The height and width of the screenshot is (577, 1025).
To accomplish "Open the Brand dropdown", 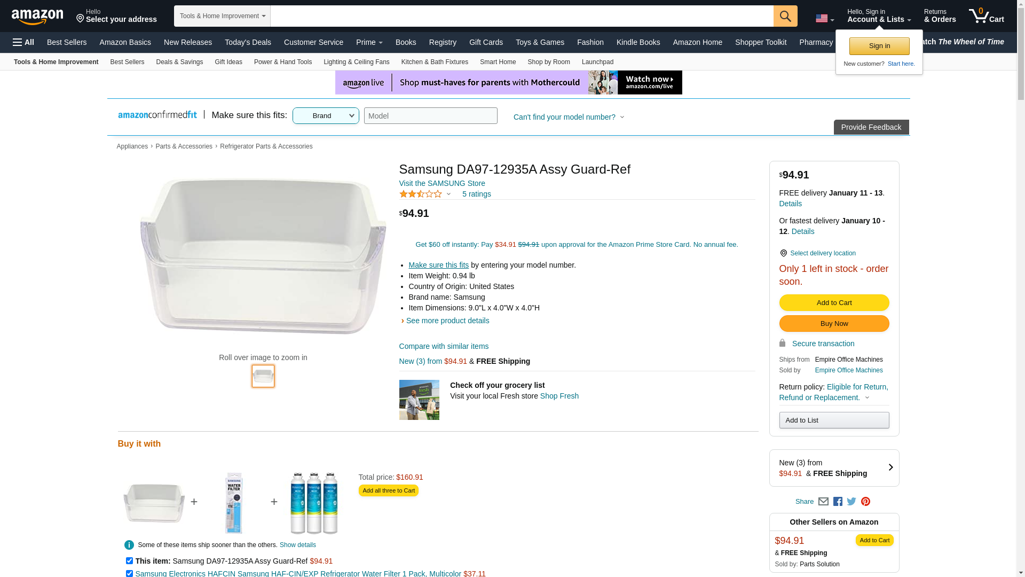I will pos(326,116).
